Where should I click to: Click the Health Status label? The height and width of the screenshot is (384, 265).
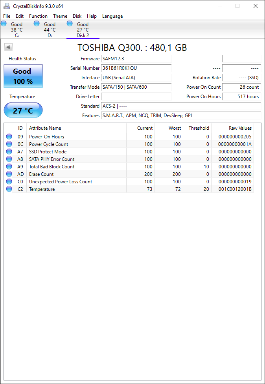(22, 59)
